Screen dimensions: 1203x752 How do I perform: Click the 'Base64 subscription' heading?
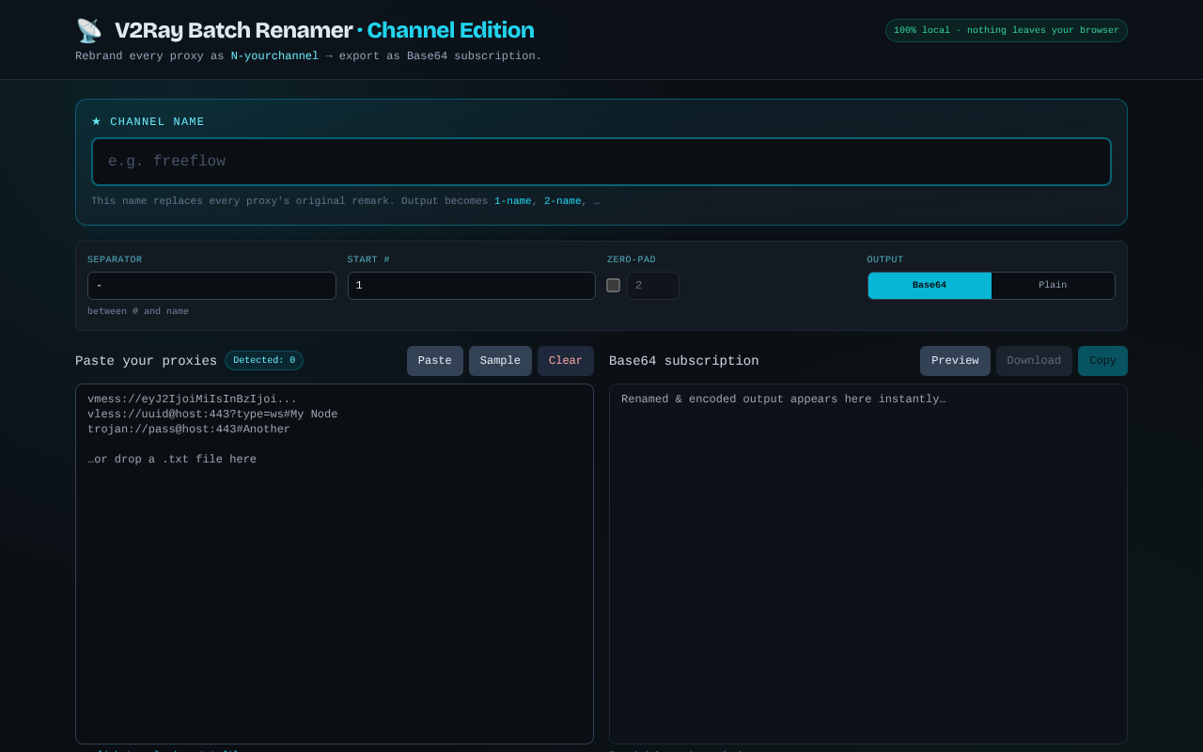point(684,361)
